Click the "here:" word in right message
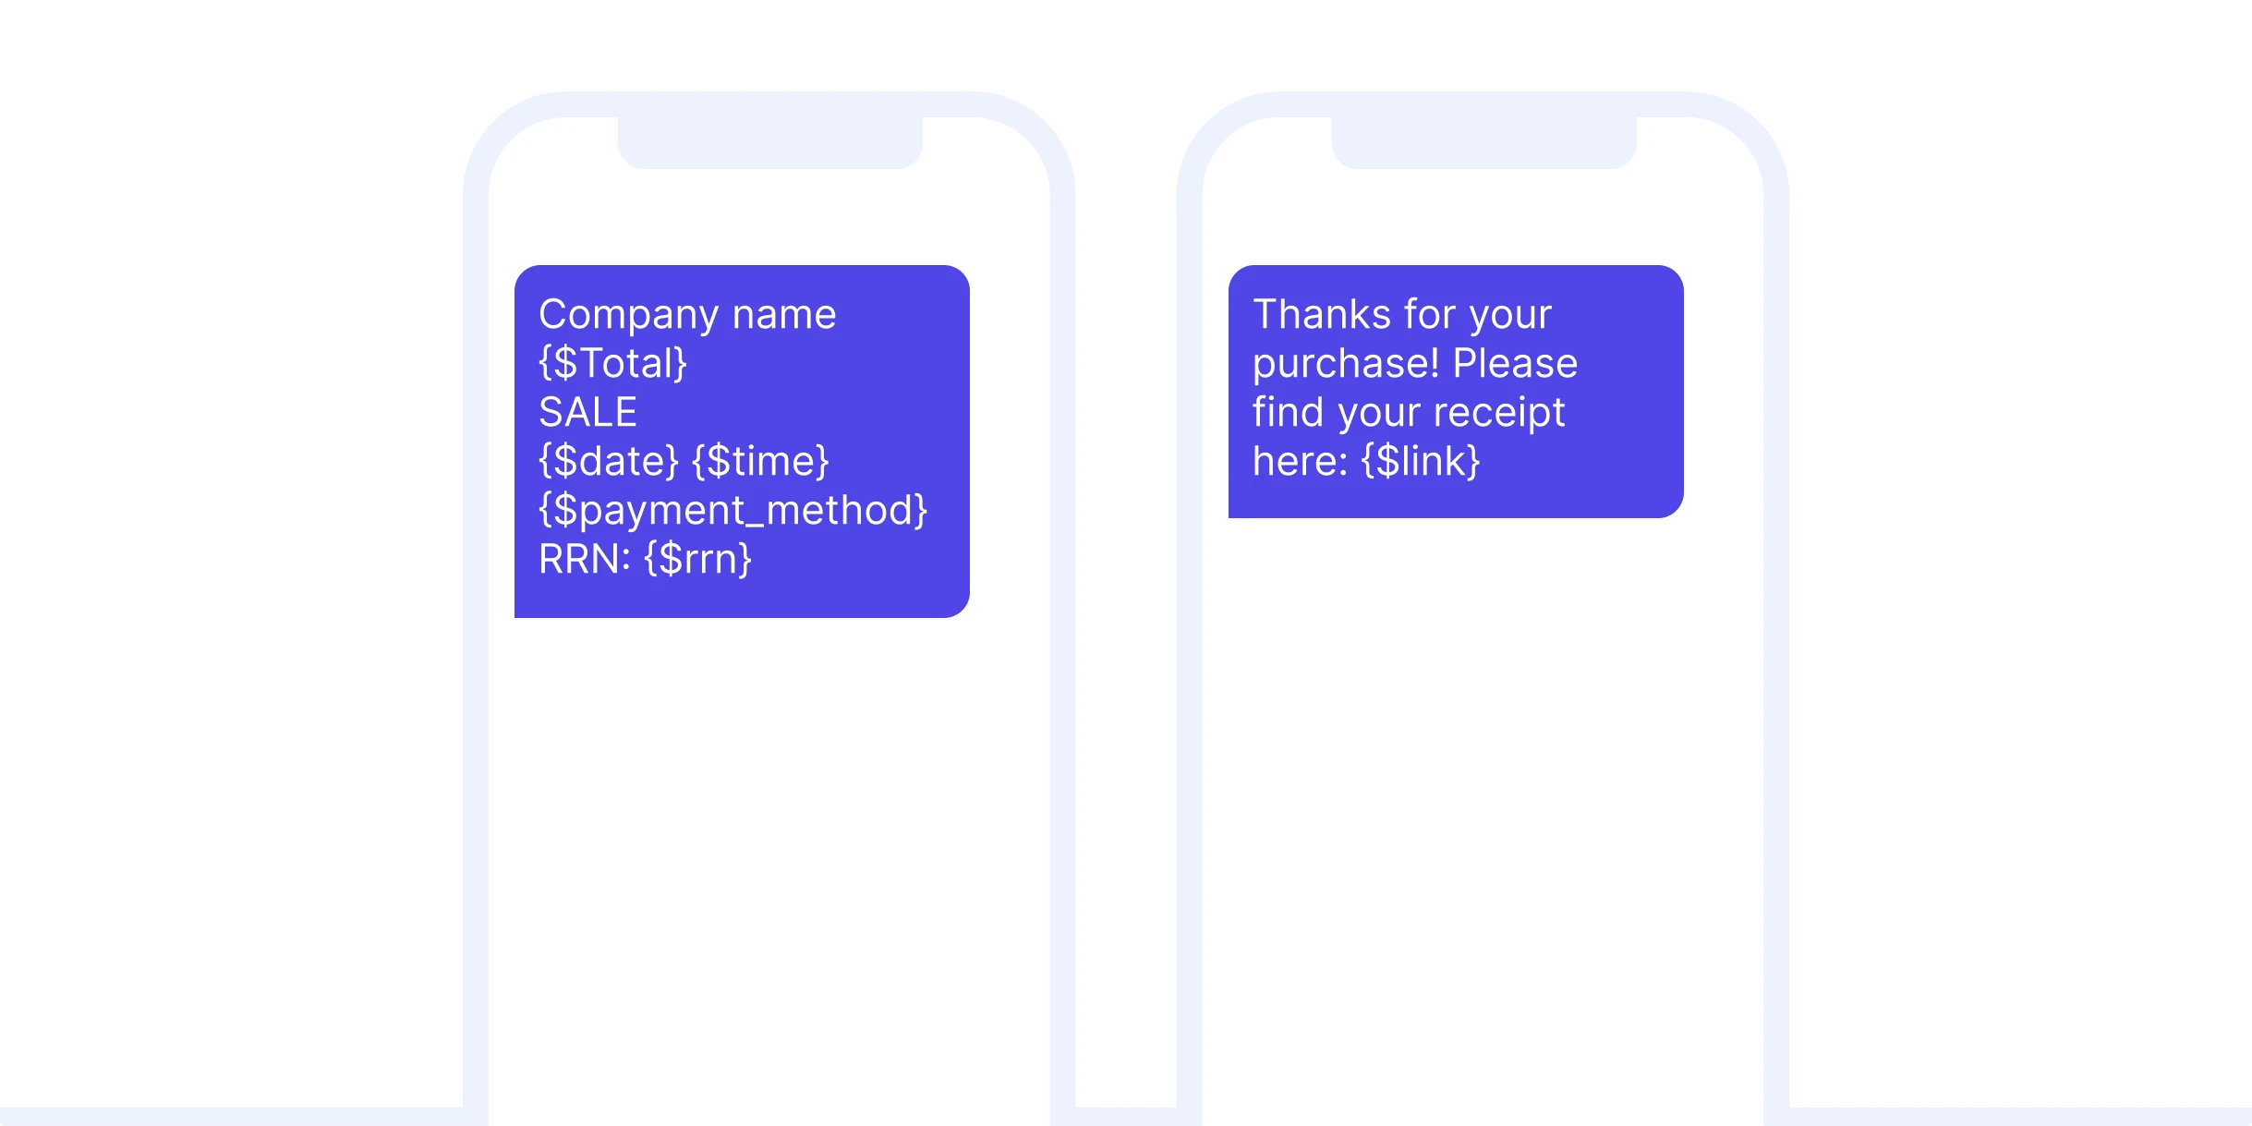 1300,461
